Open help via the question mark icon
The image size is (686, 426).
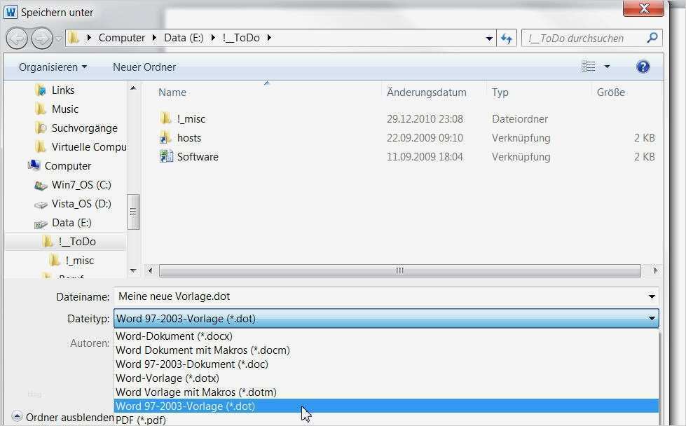click(x=643, y=67)
